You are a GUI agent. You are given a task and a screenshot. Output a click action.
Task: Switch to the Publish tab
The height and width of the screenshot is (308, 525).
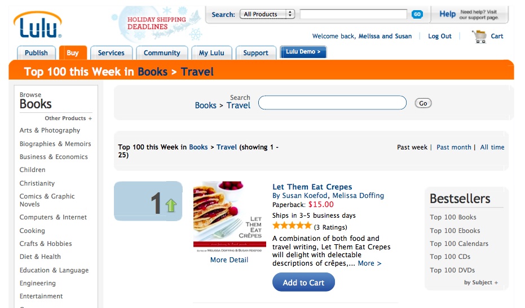coord(36,53)
